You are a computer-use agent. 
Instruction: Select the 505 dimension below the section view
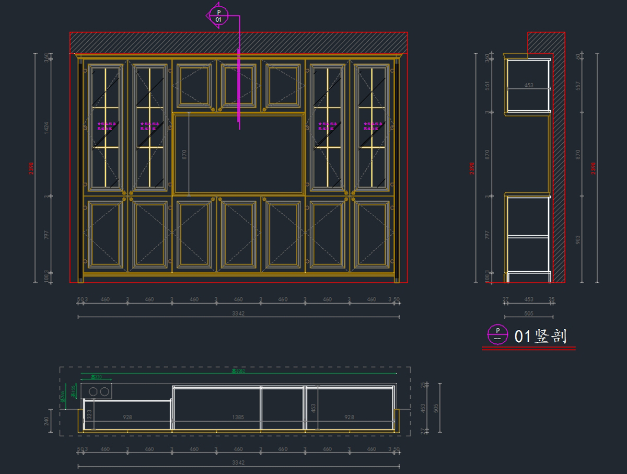528,314
